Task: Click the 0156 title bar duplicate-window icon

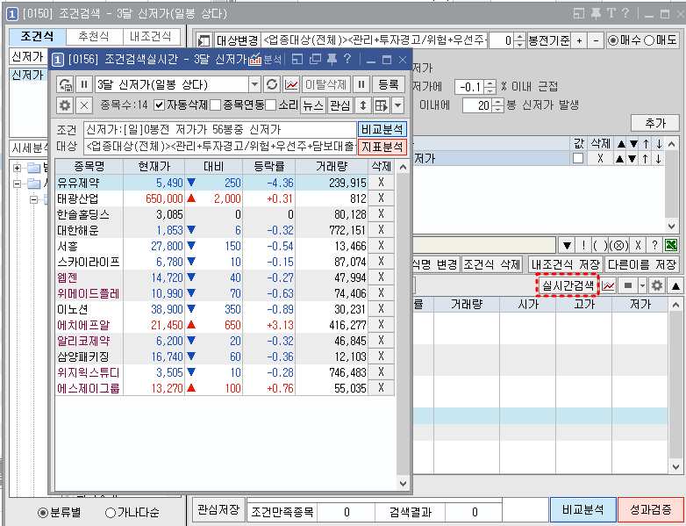Action: [x=315, y=59]
